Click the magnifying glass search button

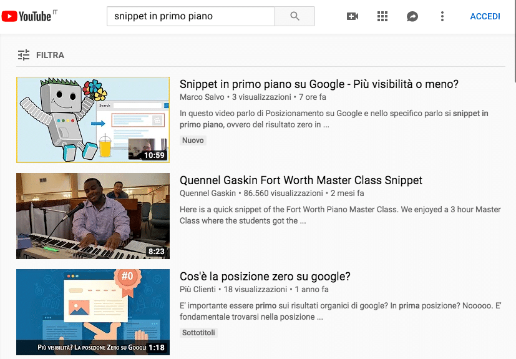[x=295, y=16]
